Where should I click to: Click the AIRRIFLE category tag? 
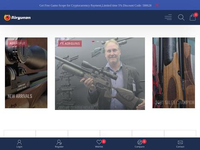pos(17,43)
